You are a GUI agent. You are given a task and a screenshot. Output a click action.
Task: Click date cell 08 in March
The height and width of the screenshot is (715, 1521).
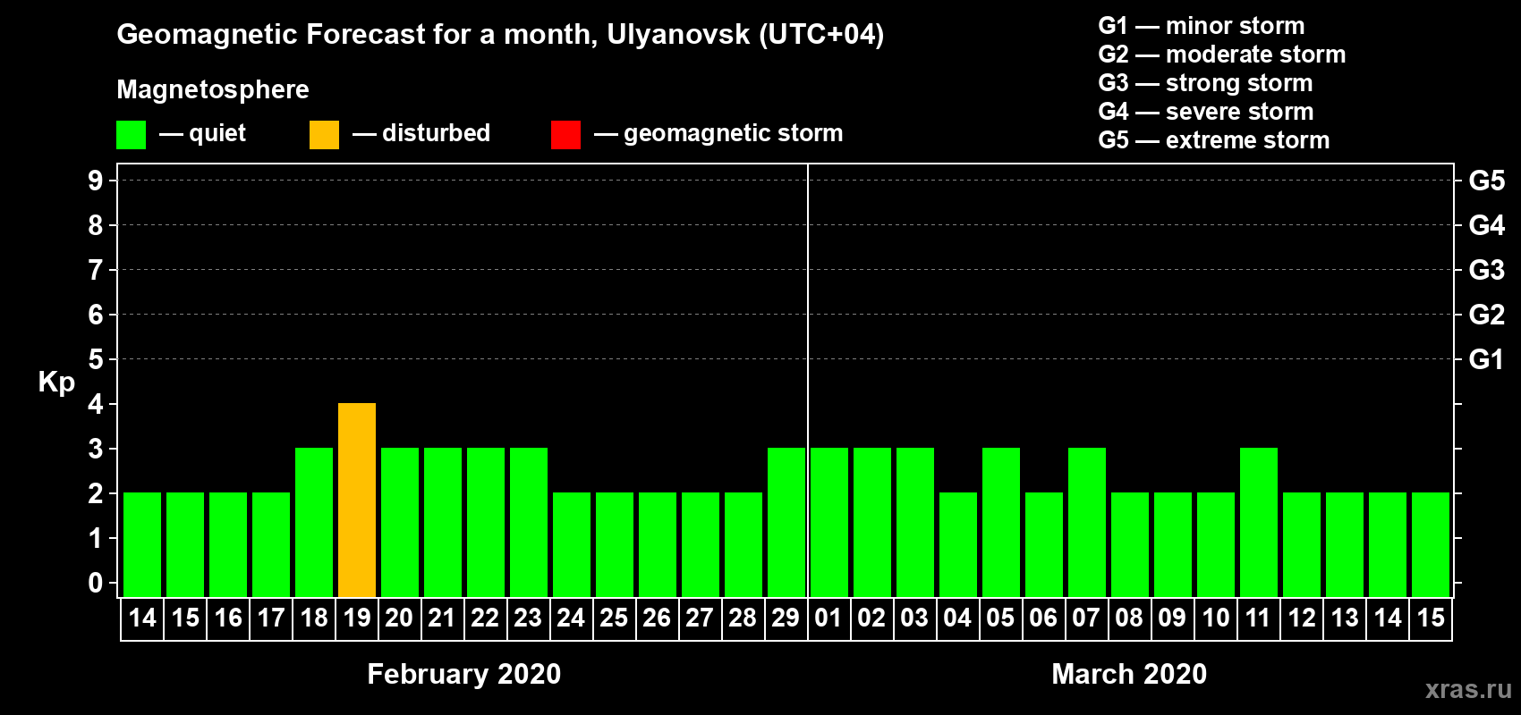pyautogui.click(x=1130, y=618)
